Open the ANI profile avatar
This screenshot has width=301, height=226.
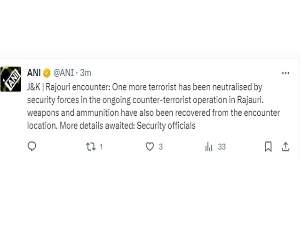tap(11, 79)
